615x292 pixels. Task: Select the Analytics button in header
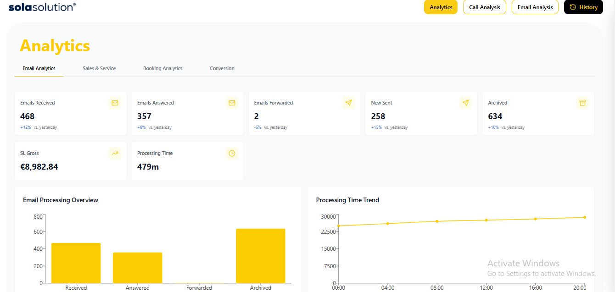(441, 7)
